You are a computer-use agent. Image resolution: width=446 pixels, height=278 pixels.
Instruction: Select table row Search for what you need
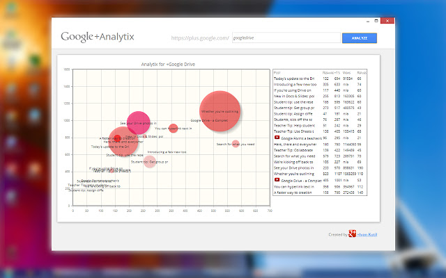click(320, 156)
